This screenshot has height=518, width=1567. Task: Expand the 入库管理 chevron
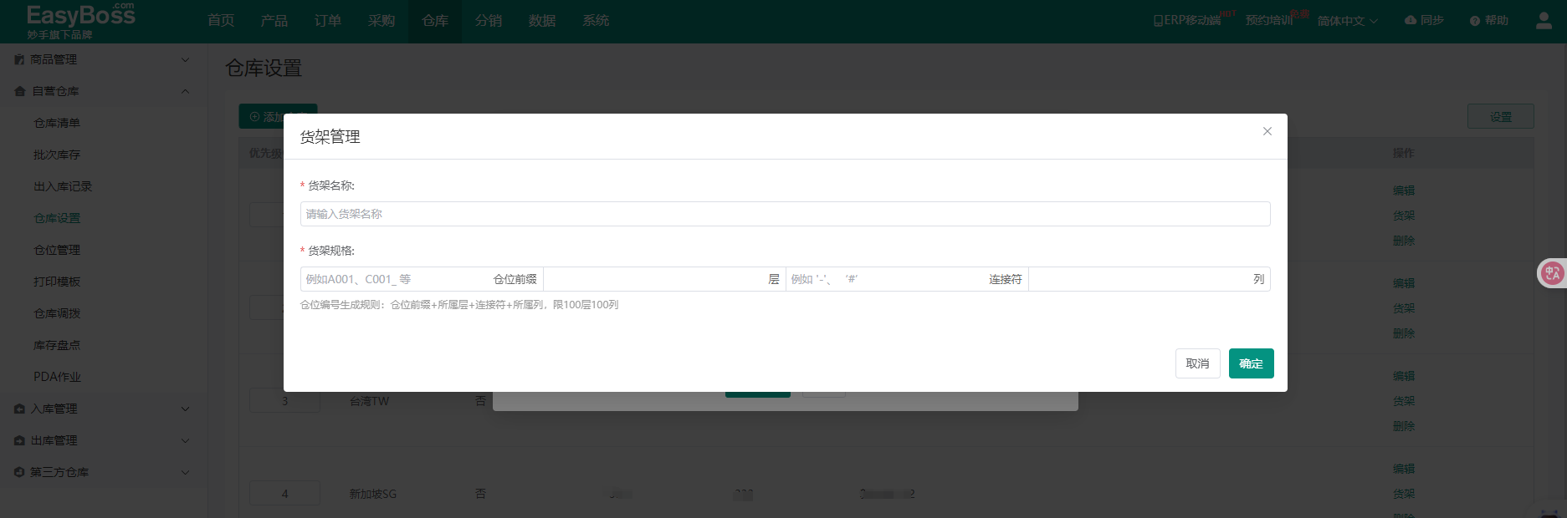point(186,409)
